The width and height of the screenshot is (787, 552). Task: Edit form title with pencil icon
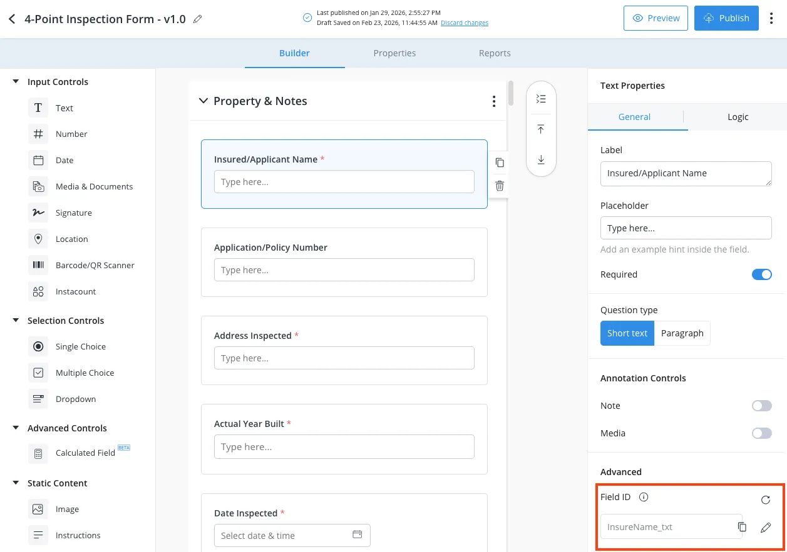198,19
